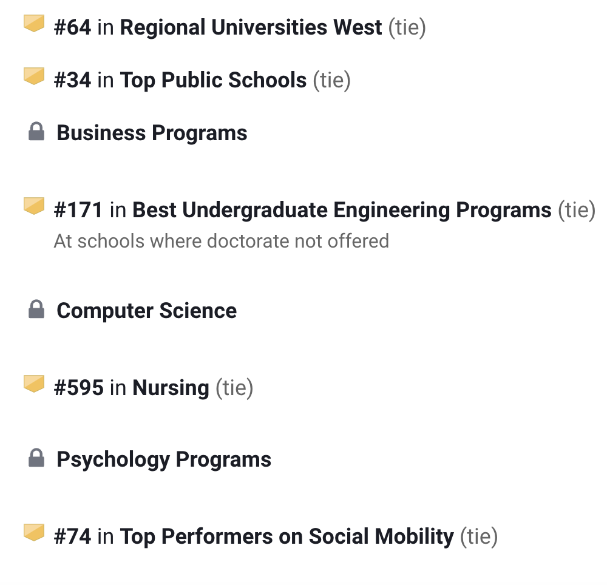Click the lock icon beside Psychology Programs

[36, 458]
